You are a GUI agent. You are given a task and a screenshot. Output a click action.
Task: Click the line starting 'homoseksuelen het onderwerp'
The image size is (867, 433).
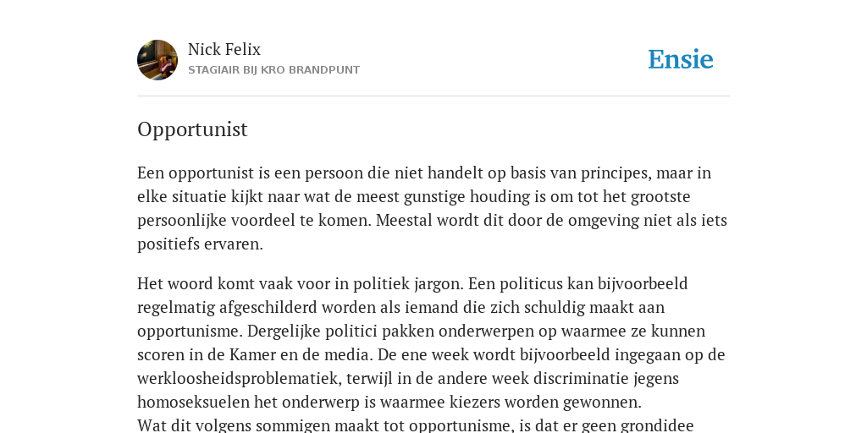coord(389,403)
